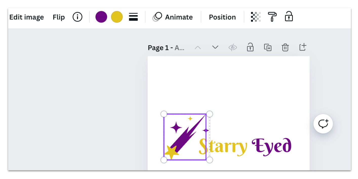
Task: Click the top-right resize handle of the graphic
Action: [209, 114]
